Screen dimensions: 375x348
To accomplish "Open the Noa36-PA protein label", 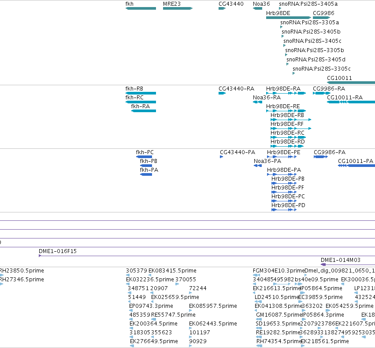I will coord(267,161).
